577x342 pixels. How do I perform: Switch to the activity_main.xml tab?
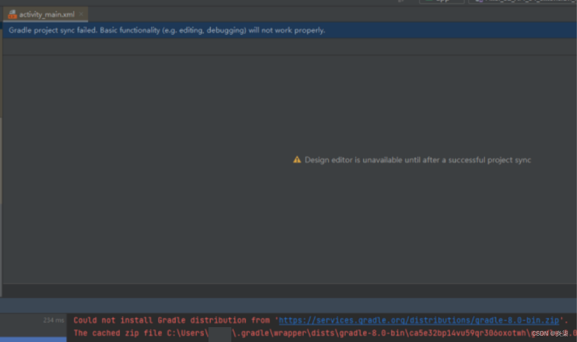point(45,14)
